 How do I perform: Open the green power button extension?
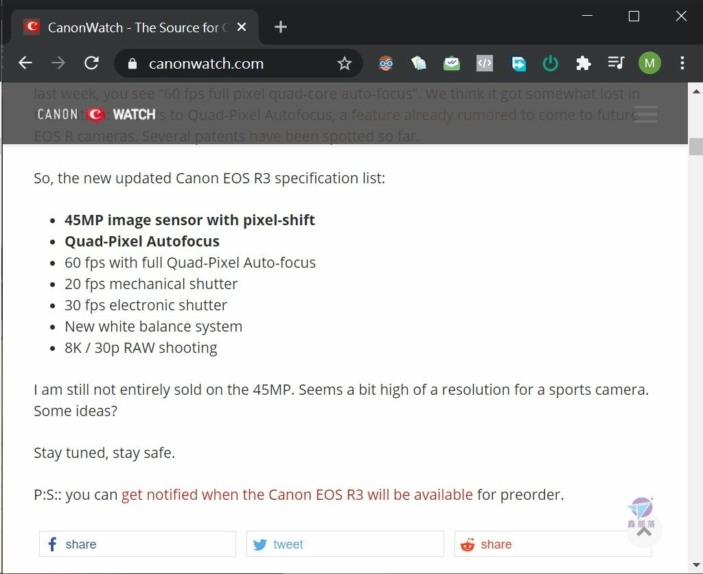pyautogui.click(x=551, y=63)
